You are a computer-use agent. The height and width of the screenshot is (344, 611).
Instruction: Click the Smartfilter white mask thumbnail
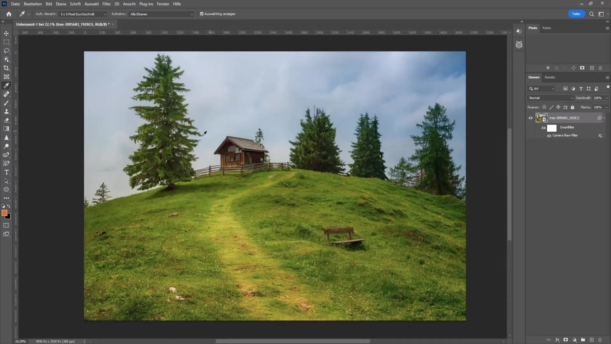[x=552, y=128]
